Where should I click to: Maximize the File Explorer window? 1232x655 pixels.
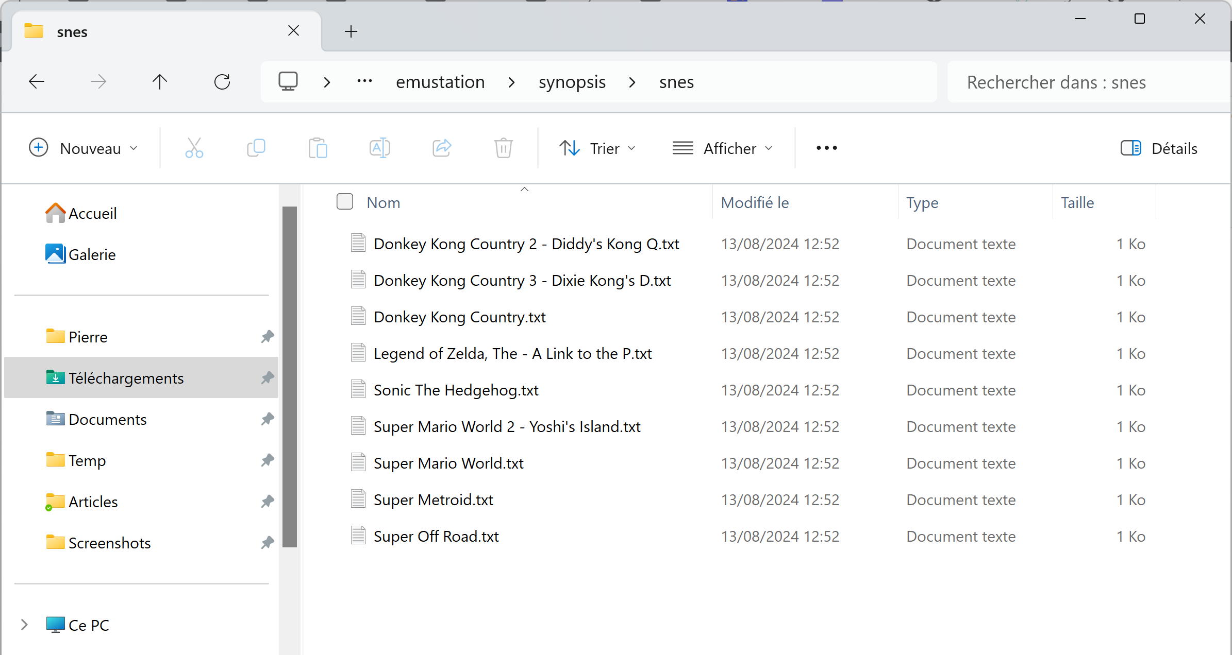coord(1140,19)
